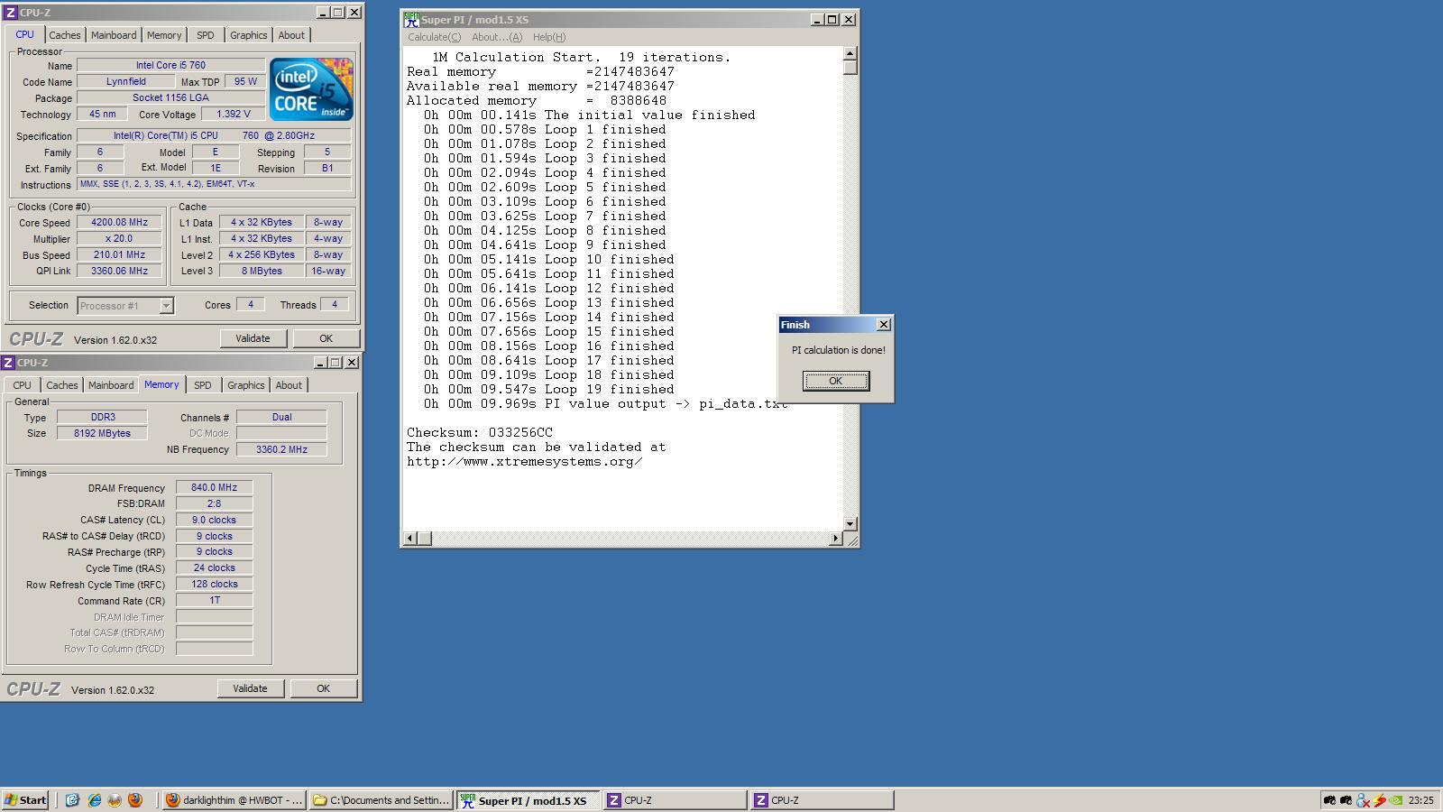The height and width of the screenshot is (812, 1443).
Task: Click the Super PI vertical scrollbar up arrow
Action: pyautogui.click(x=850, y=53)
